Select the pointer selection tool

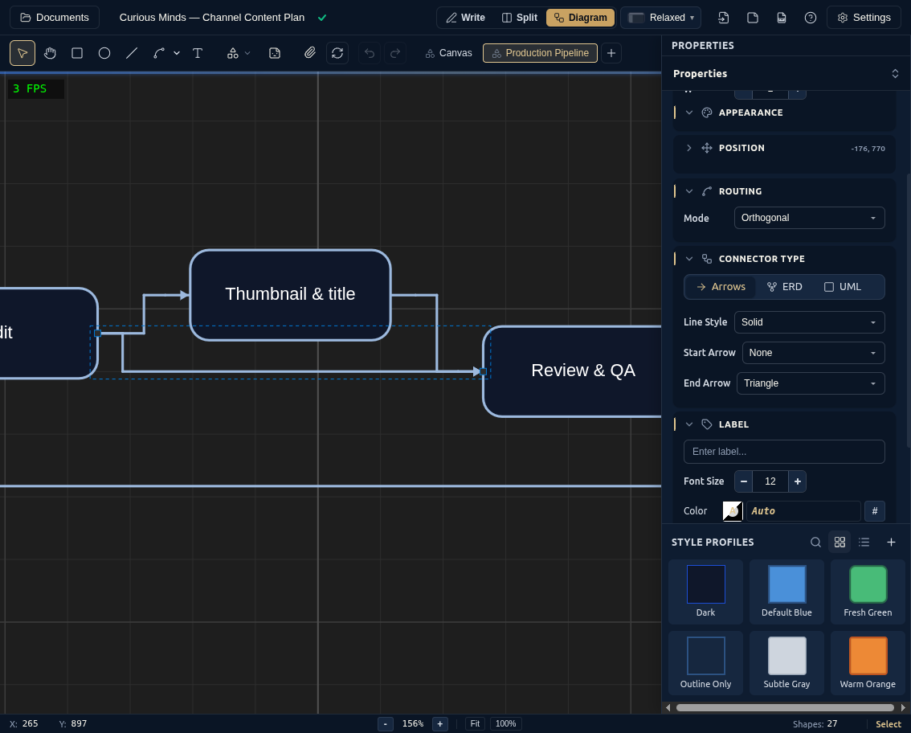point(22,53)
